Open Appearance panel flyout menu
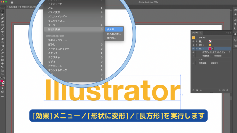This screenshot has height=133, width=237. click(230, 33)
